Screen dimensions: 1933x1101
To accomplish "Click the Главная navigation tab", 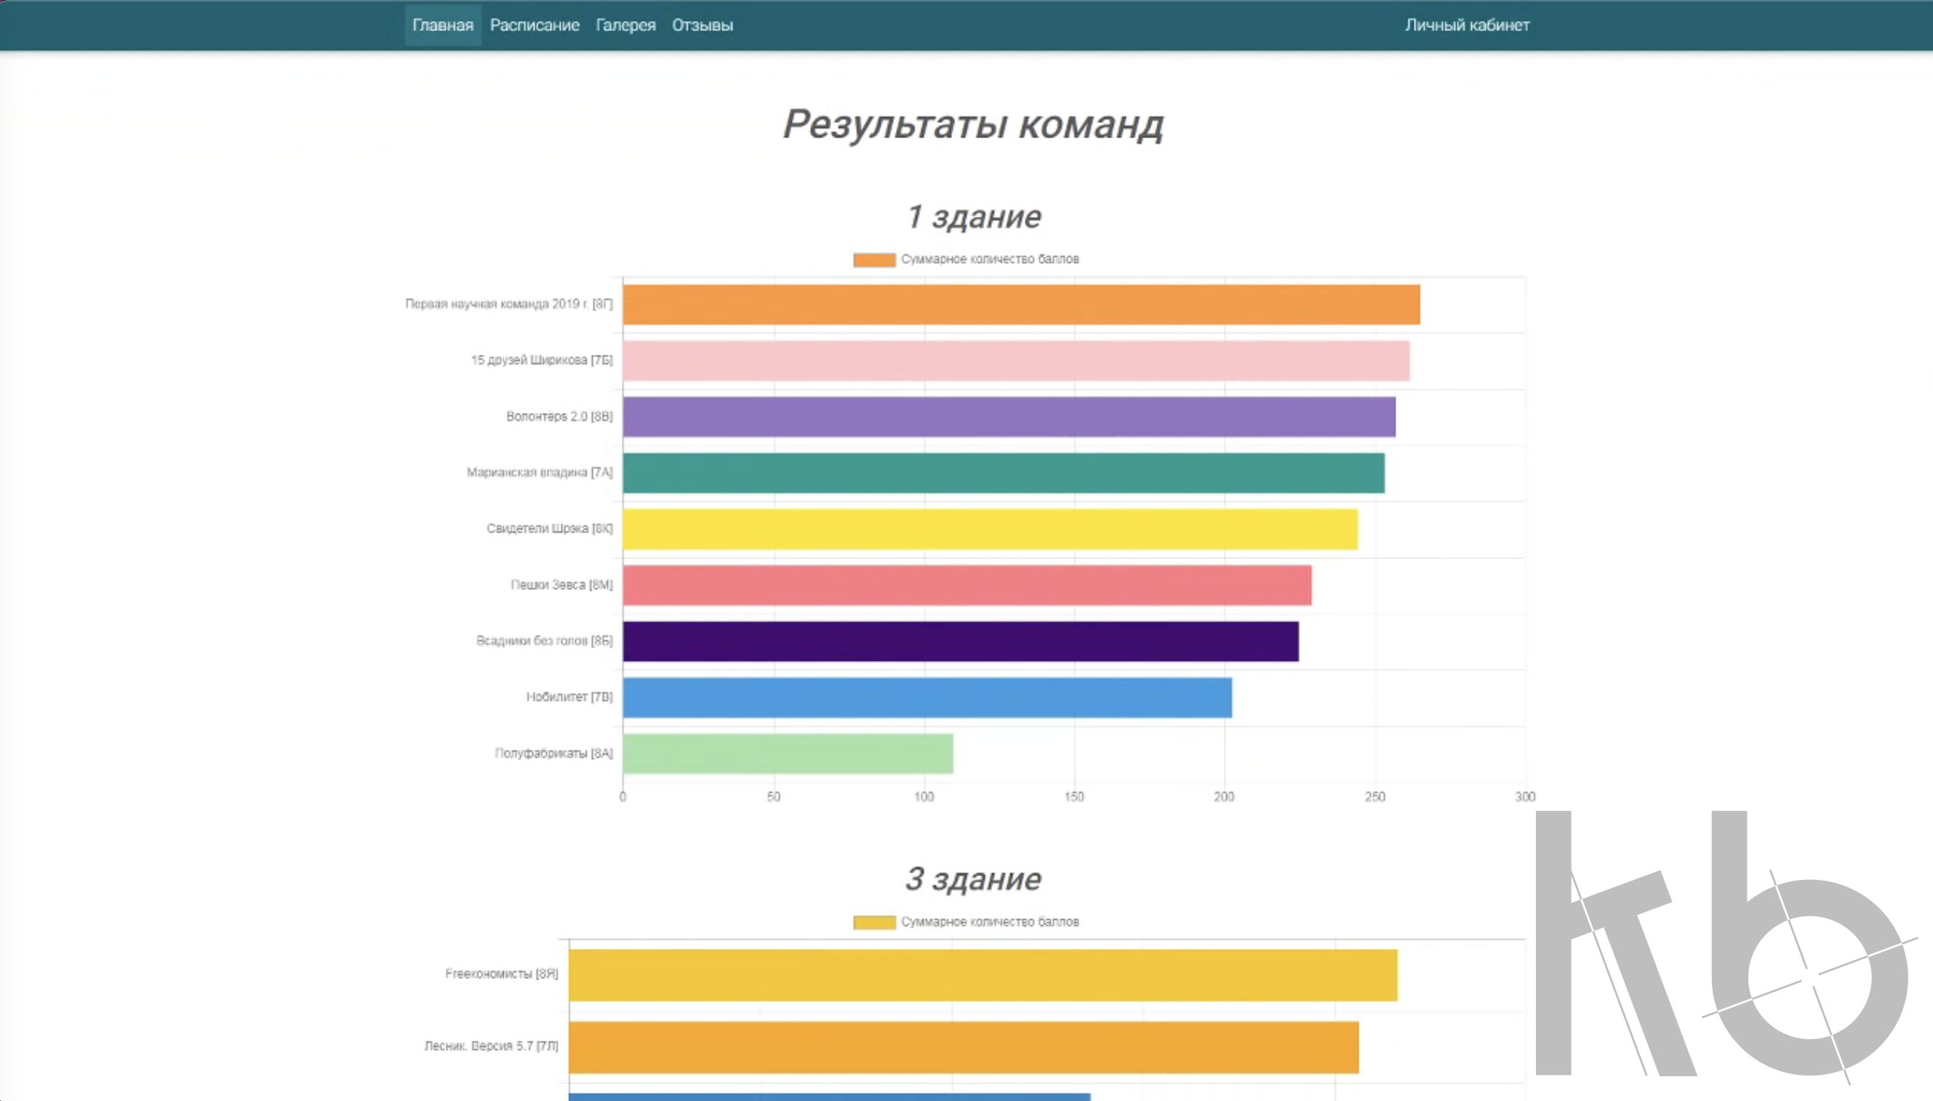I will point(444,24).
